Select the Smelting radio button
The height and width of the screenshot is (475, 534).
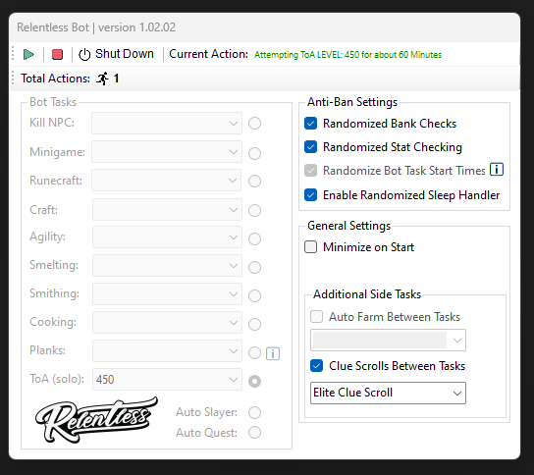pos(255,267)
